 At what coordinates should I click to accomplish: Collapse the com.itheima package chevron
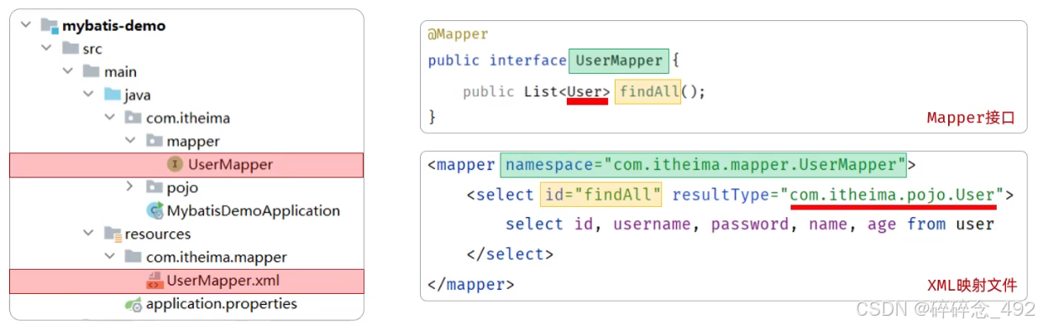tap(109, 118)
